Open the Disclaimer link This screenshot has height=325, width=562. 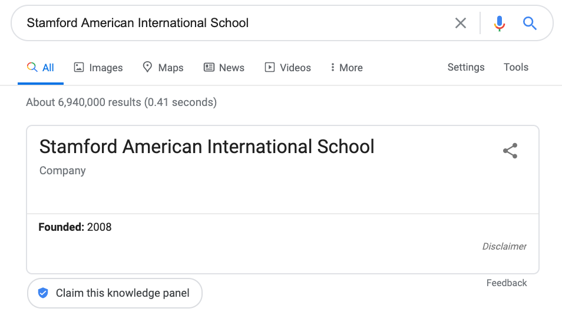[x=504, y=247]
